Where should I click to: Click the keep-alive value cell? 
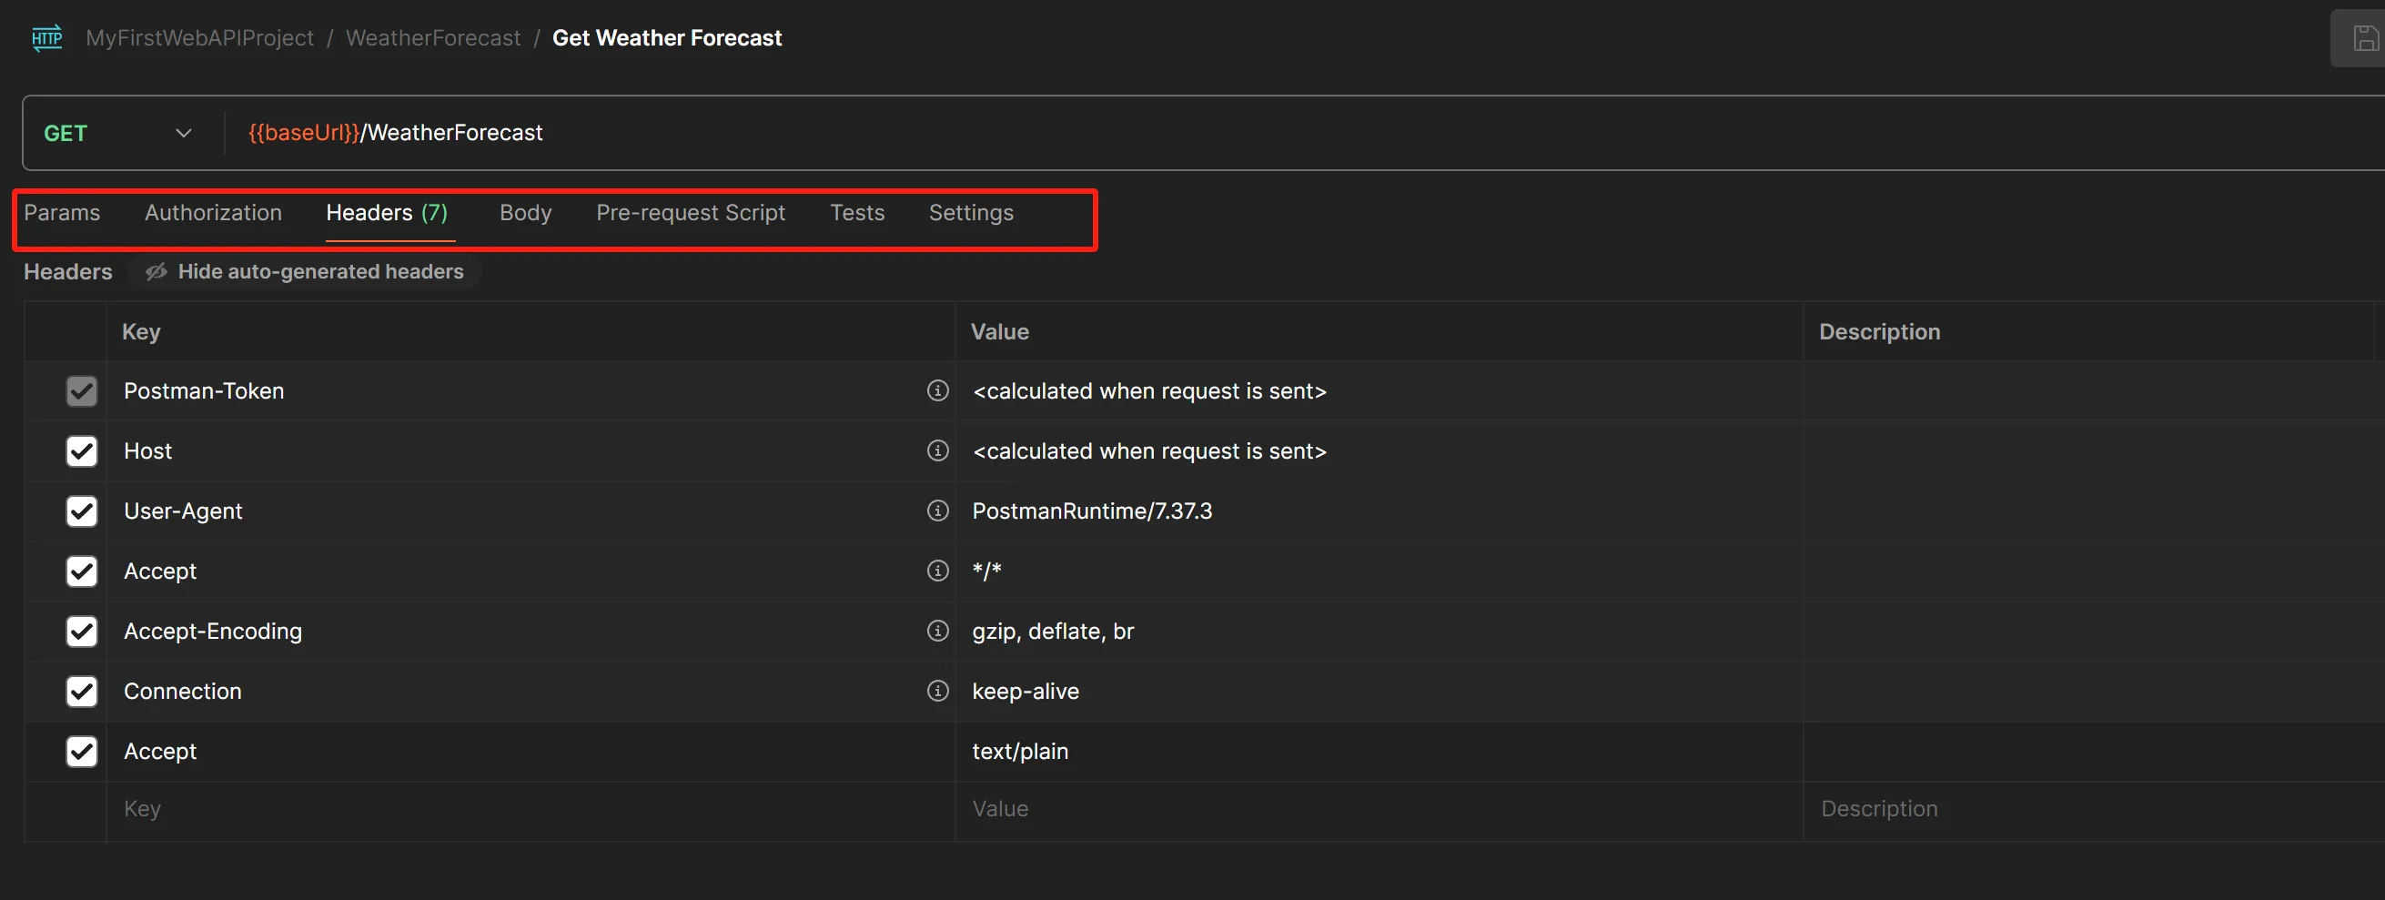click(1379, 691)
